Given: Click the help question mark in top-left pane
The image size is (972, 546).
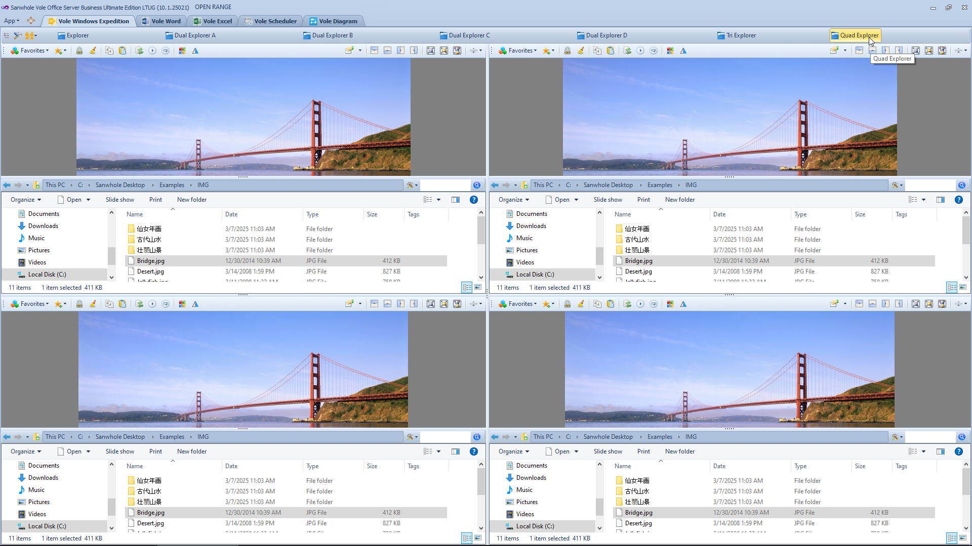Looking at the screenshot, I should (x=474, y=200).
